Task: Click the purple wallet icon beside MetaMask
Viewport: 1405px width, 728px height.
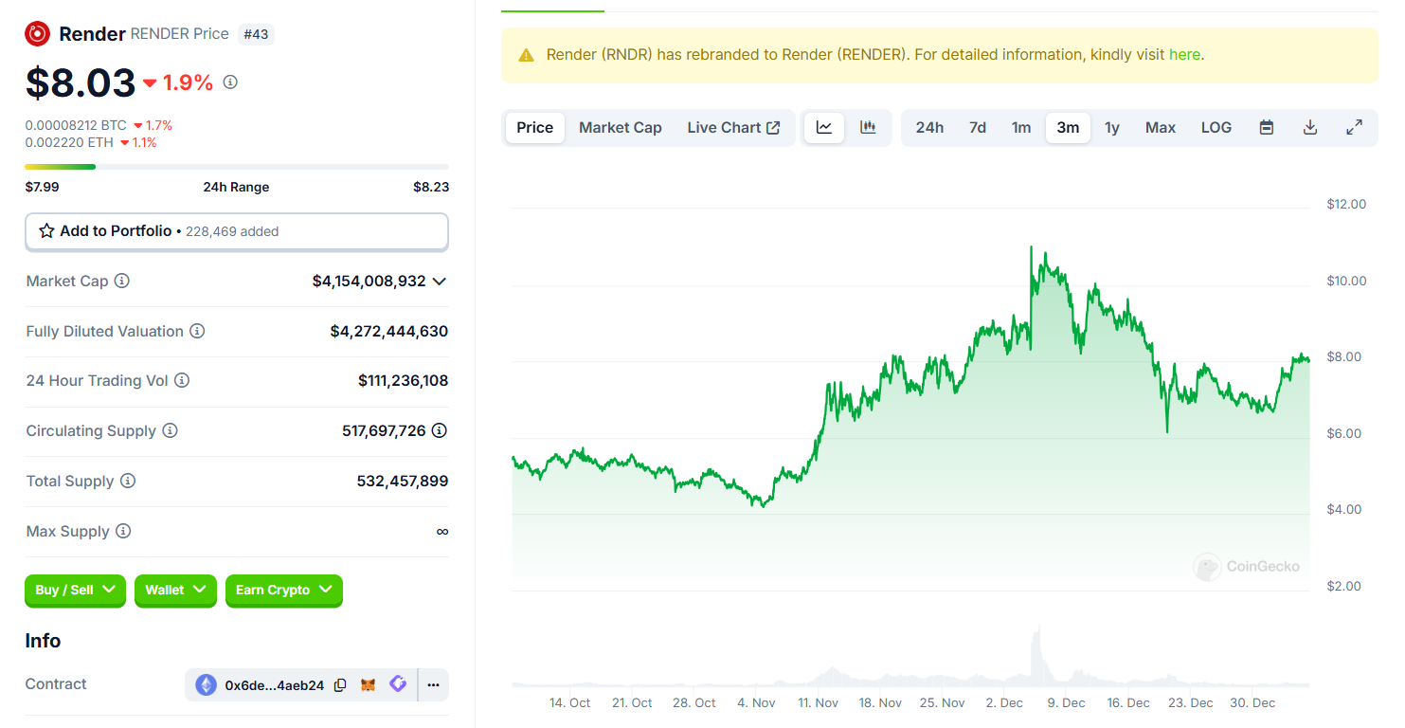Action: coord(398,683)
